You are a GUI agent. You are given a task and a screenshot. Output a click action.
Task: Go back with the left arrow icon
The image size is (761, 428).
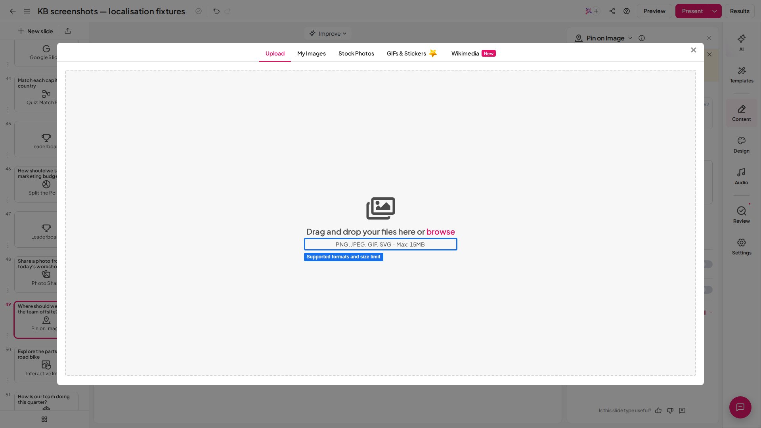coord(13,11)
